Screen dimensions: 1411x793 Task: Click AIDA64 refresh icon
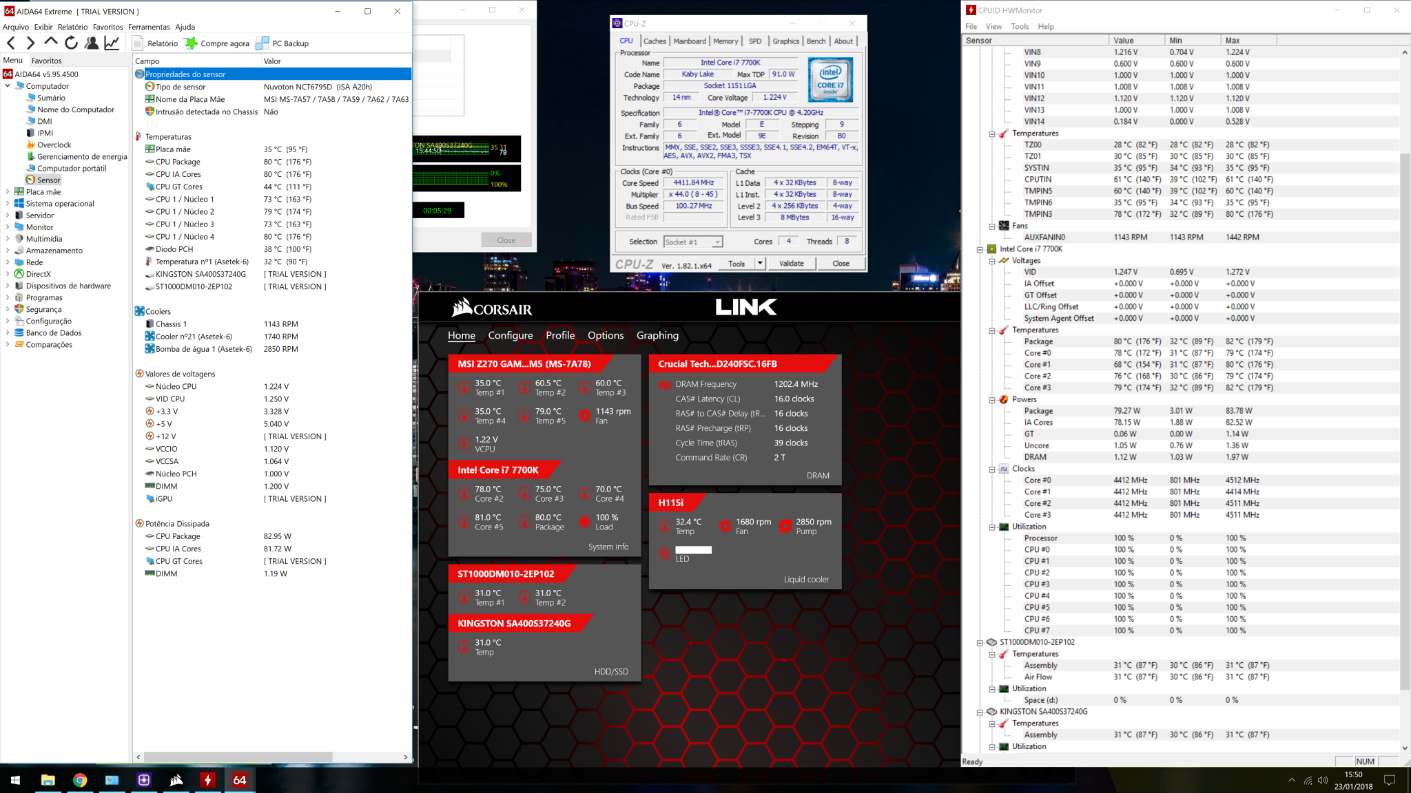[x=71, y=43]
